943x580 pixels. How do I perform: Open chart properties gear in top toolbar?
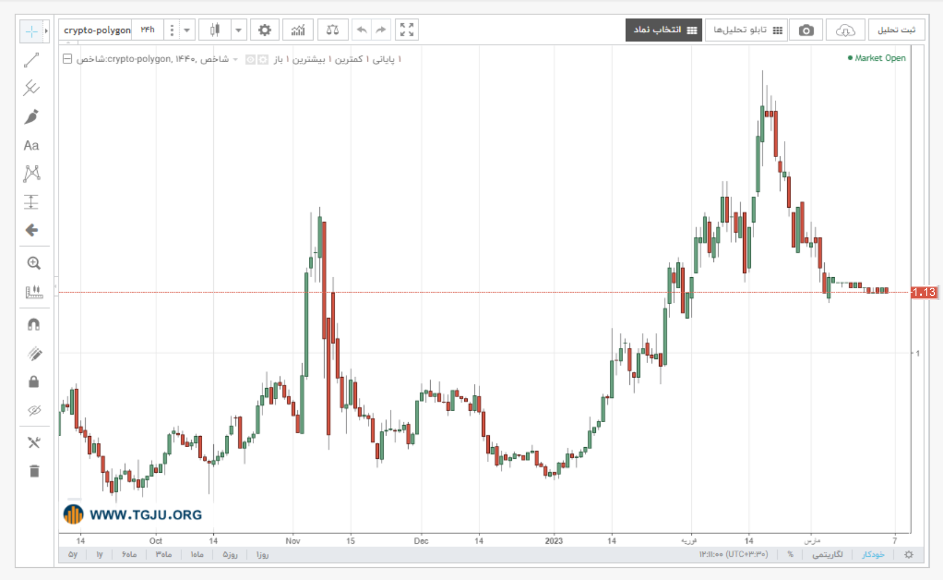click(265, 30)
